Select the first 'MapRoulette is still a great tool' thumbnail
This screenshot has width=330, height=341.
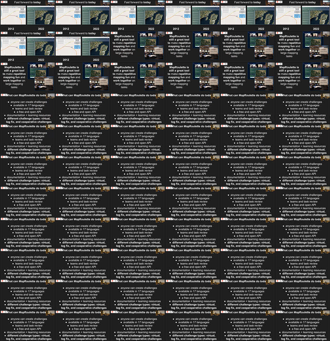(x=137, y=46)
